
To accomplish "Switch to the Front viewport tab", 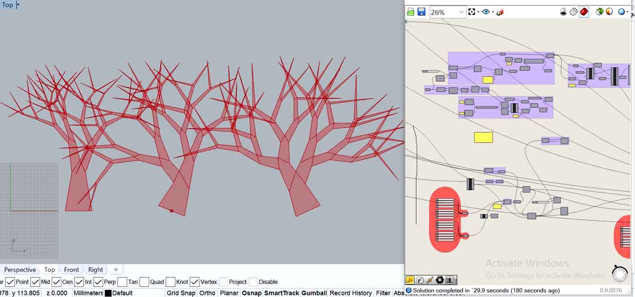I will [71, 270].
